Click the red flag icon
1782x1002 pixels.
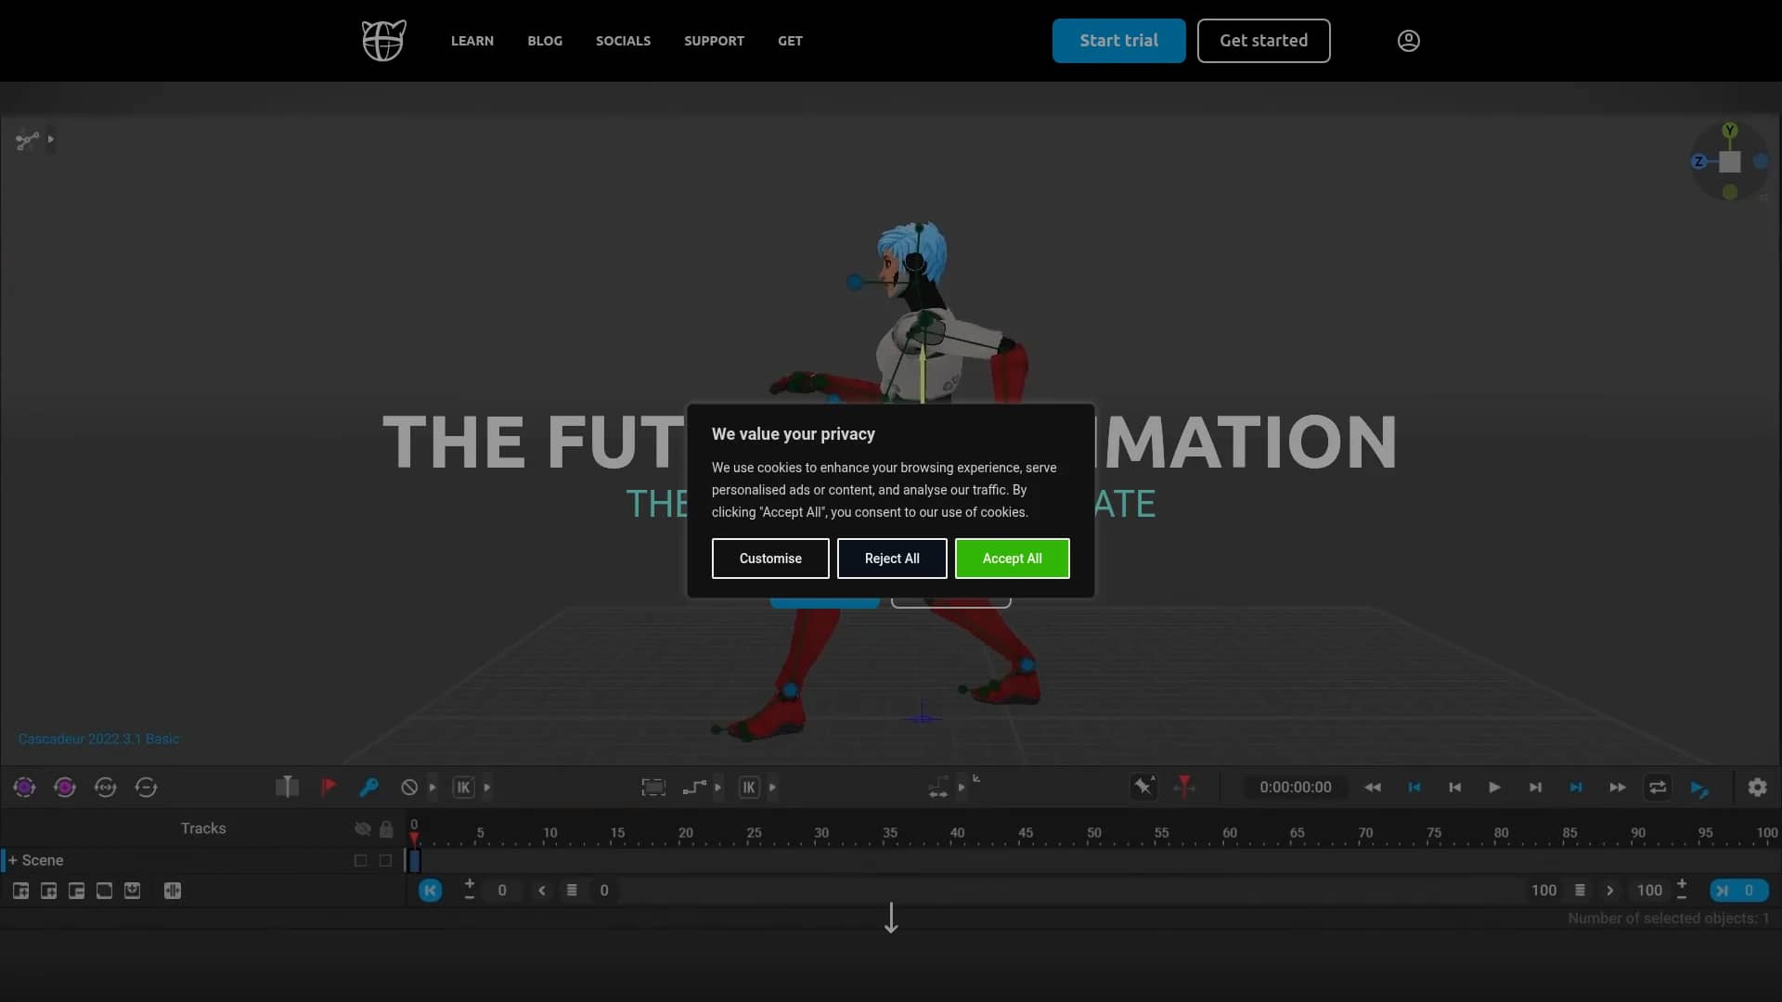tap(328, 788)
